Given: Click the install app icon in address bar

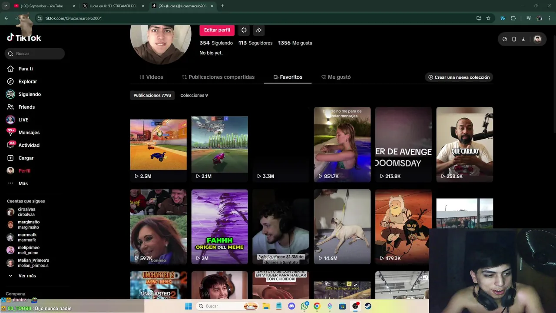Looking at the screenshot, I should click(x=479, y=18).
